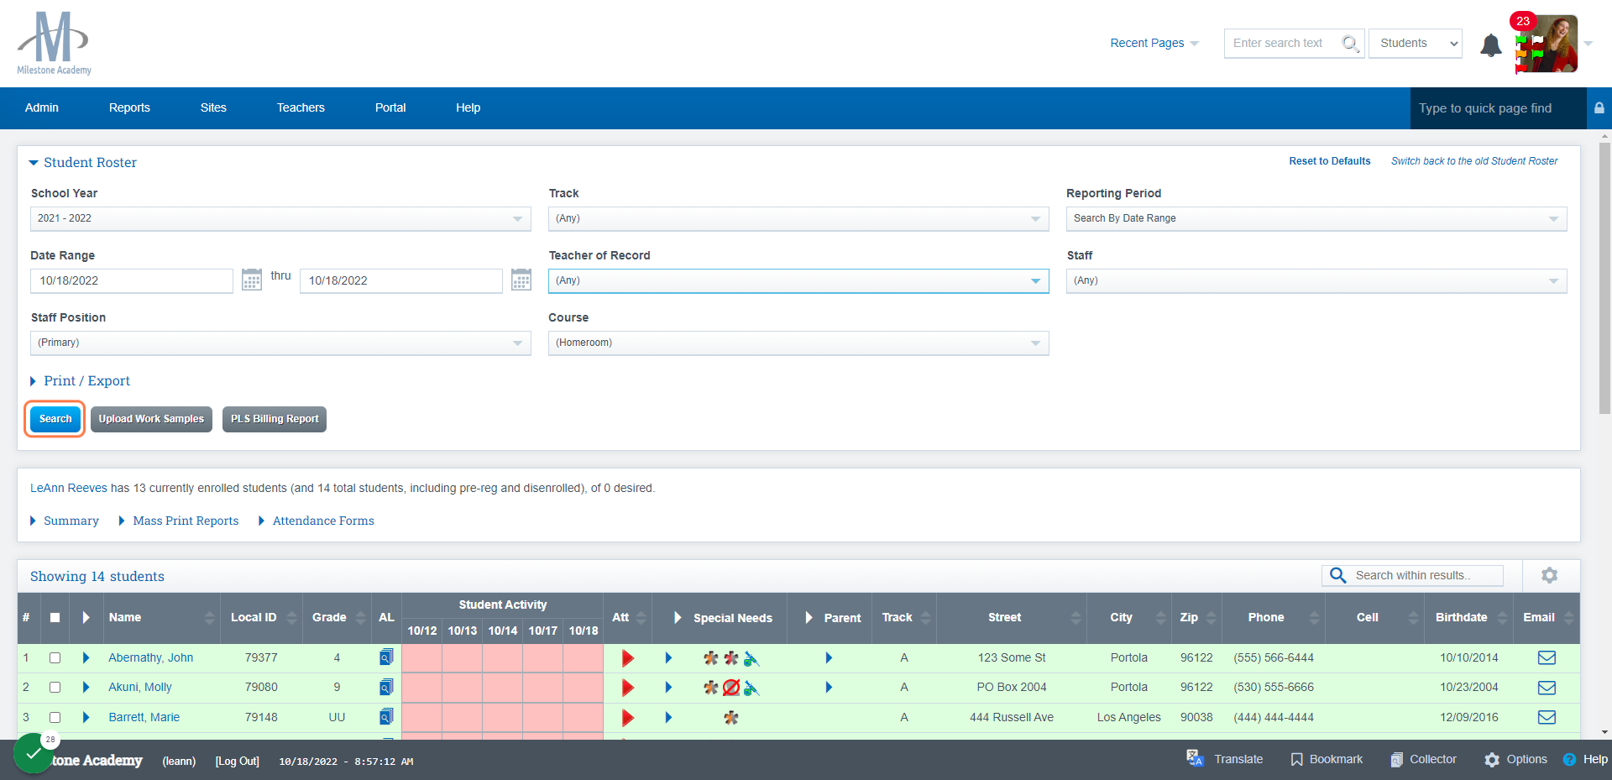Open the Staff Position dropdown
1612x780 pixels.
pyautogui.click(x=280, y=343)
